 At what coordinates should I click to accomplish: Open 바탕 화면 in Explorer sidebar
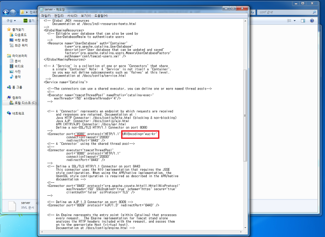21,40
